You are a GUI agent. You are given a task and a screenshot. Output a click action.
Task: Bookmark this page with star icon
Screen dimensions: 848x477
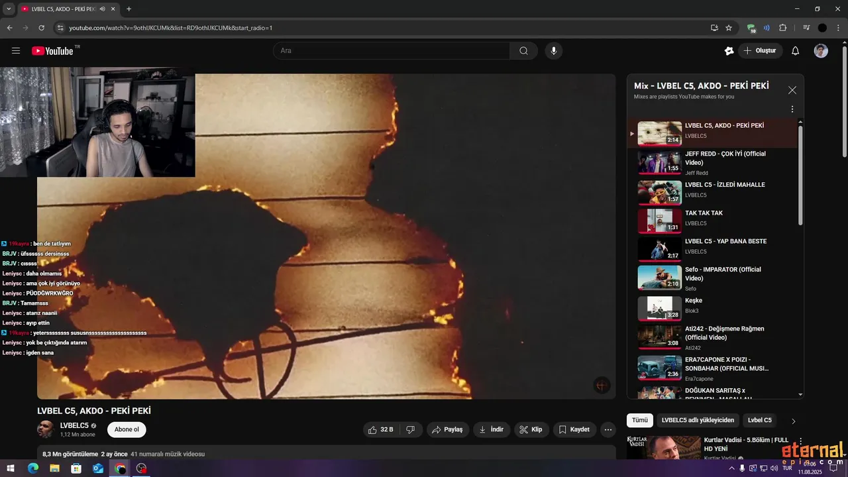(729, 28)
